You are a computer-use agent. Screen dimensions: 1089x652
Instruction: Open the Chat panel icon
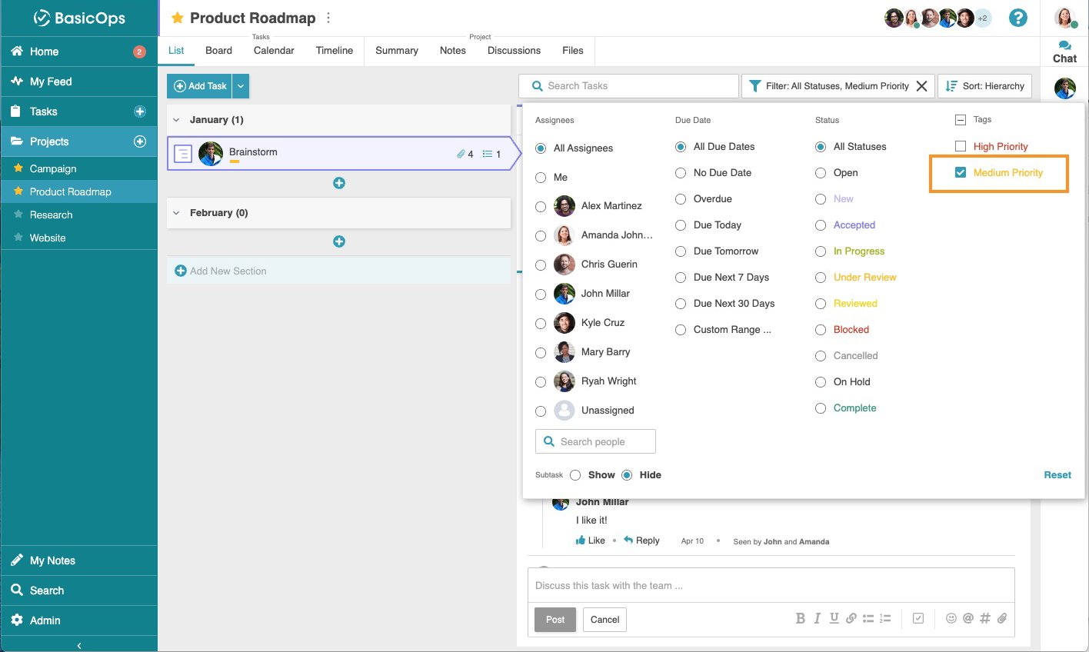click(x=1064, y=52)
